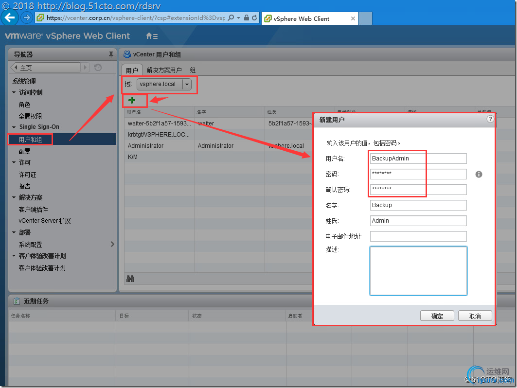Viewport: 517px width, 388px height.
Task: Open the new blank browser tab
Action: (x=365, y=18)
